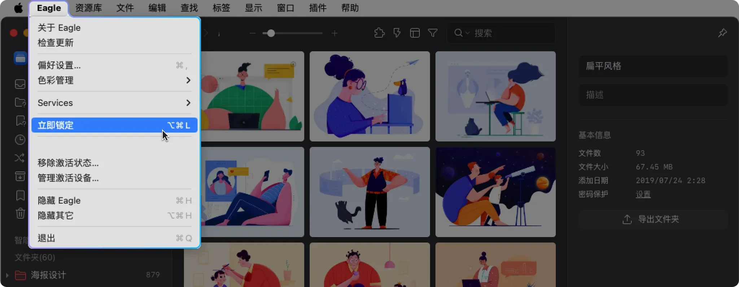Choose 退出 to quit Eagle
Image resolution: width=739 pixels, height=287 pixels.
(114, 238)
